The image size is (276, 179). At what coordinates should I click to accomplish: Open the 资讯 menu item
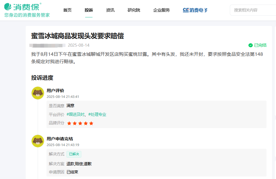[110, 10]
